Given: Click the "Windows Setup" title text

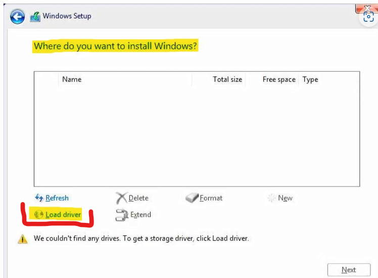Looking at the screenshot, I should [67, 16].
